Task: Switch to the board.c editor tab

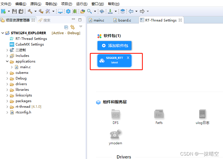Action: [122, 20]
